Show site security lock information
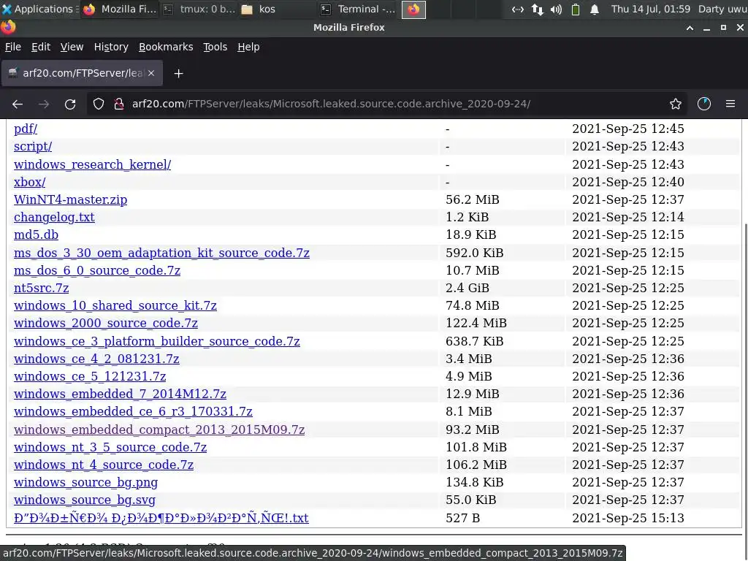Image resolution: width=748 pixels, height=561 pixels. pyautogui.click(x=119, y=104)
